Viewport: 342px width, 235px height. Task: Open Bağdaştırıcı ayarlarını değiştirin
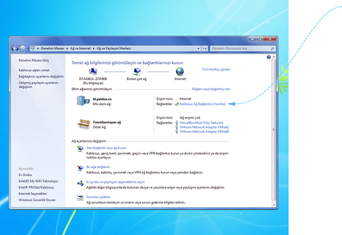coord(41,76)
